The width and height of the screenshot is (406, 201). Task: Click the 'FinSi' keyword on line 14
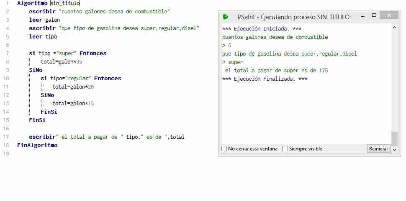[49, 112]
